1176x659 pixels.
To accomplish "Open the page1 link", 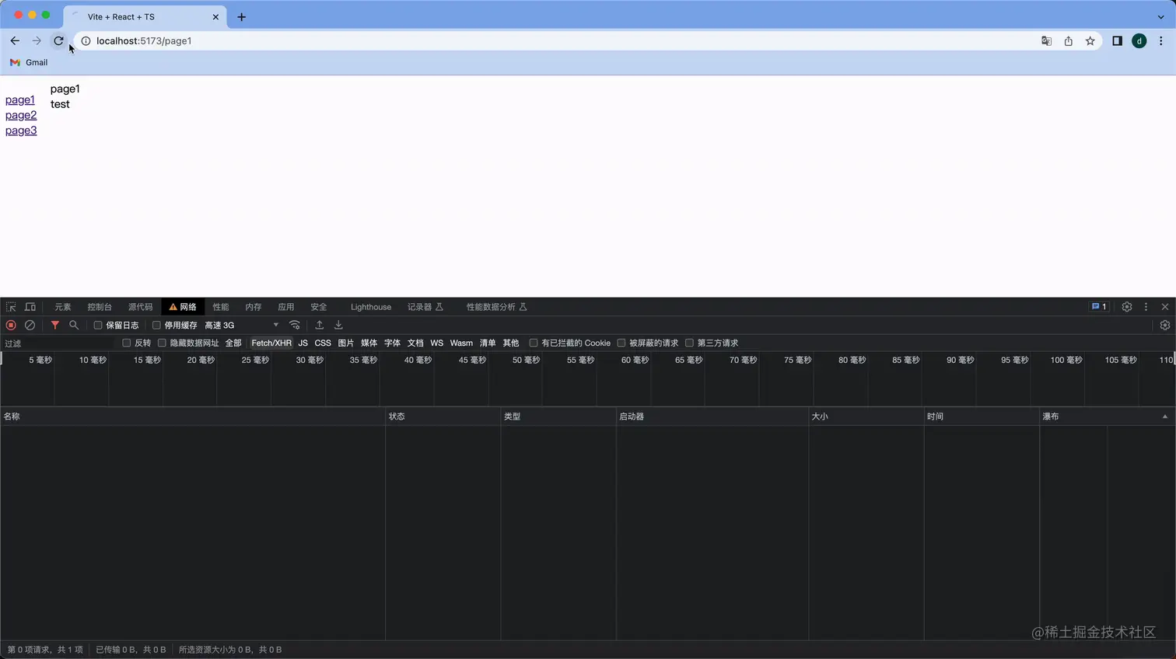I will tap(20, 100).
